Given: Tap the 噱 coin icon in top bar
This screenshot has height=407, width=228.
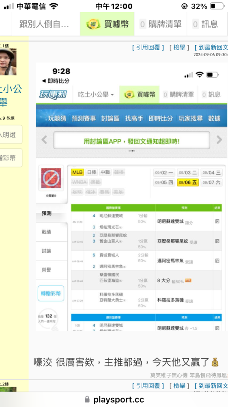Looking at the screenshot, I should pos(92,24).
